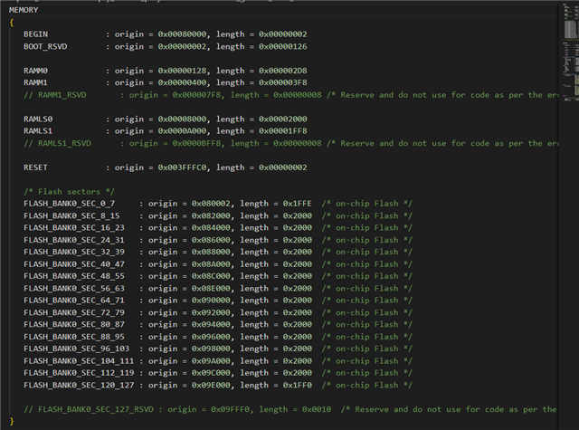Click the RESET region name
This screenshot has height=430, width=579.
[x=36, y=167]
